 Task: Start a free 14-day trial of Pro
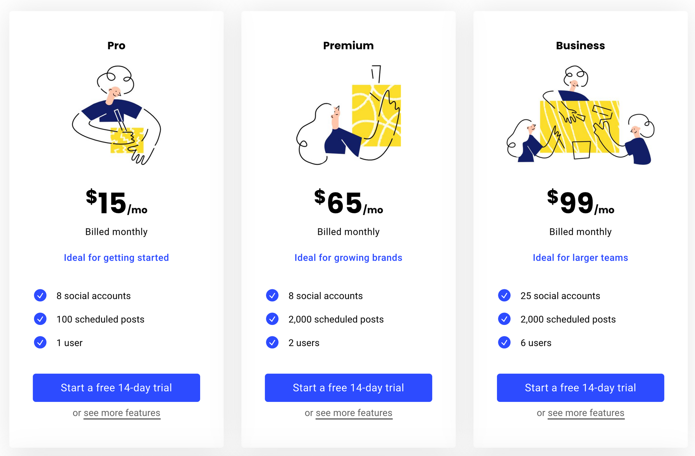tap(116, 388)
